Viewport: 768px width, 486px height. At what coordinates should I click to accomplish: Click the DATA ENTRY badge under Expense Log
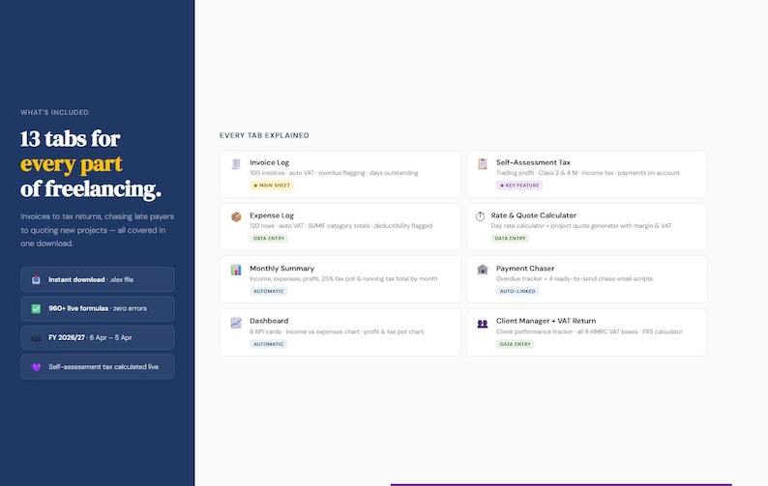click(x=268, y=239)
